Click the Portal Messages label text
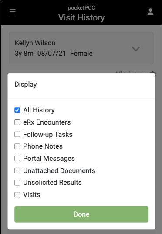Viewport: 162px width, 234px height. click(x=49, y=159)
